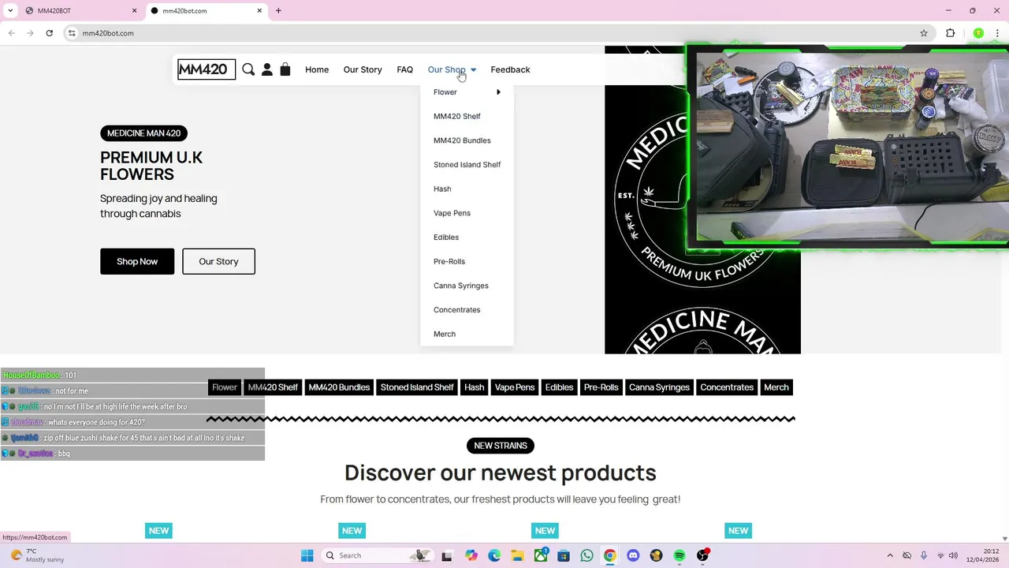Show hidden system tray icons
This screenshot has width=1009, height=568.
pyautogui.click(x=890, y=555)
